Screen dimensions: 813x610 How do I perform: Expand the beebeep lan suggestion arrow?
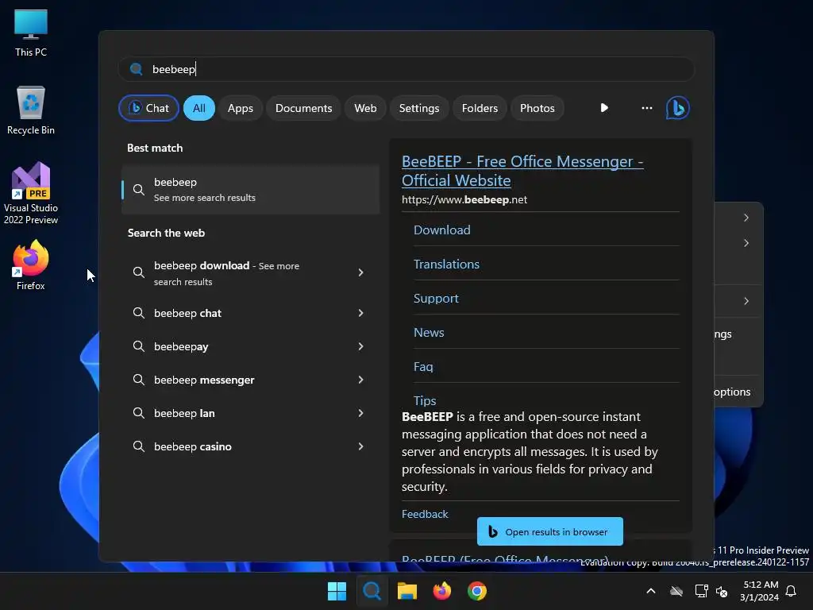pyautogui.click(x=361, y=413)
